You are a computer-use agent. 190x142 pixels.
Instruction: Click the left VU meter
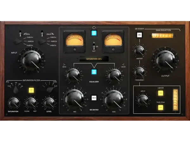click(x=74, y=42)
